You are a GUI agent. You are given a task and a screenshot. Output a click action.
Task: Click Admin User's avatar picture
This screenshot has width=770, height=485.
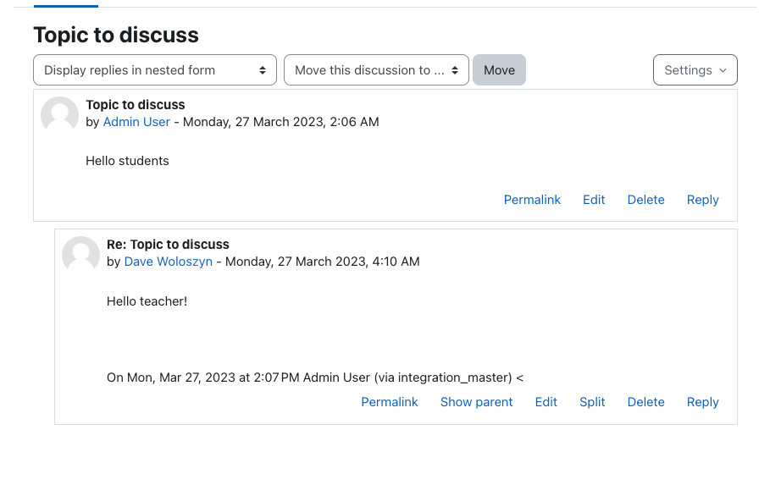point(59,115)
